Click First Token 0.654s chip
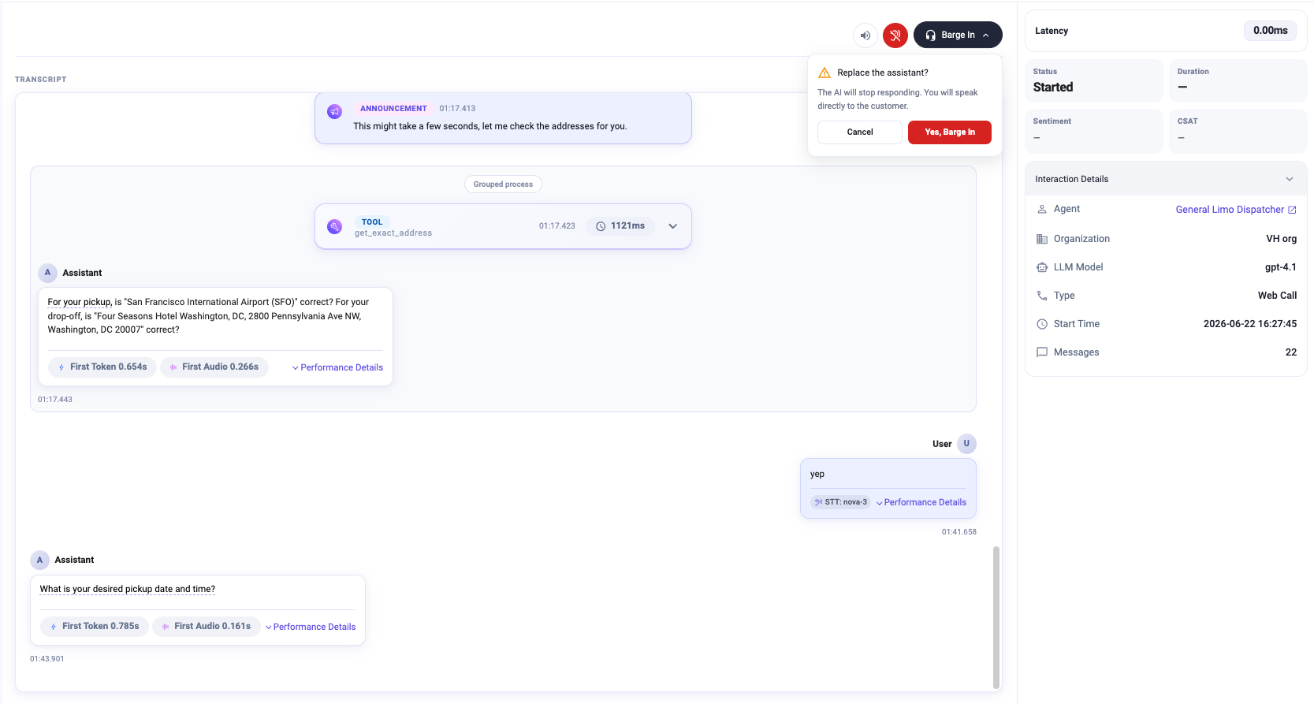 (102, 367)
